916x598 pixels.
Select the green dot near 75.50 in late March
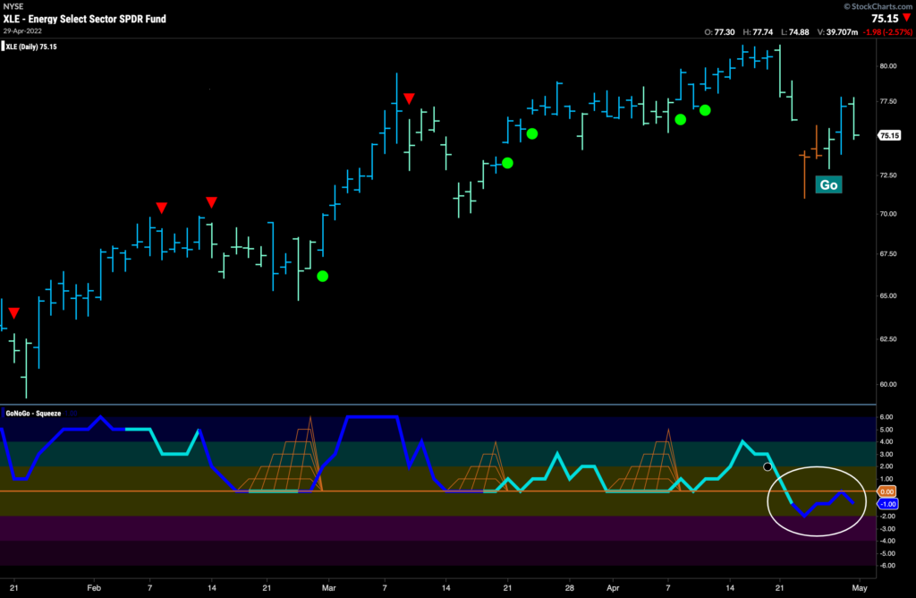[532, 134]
